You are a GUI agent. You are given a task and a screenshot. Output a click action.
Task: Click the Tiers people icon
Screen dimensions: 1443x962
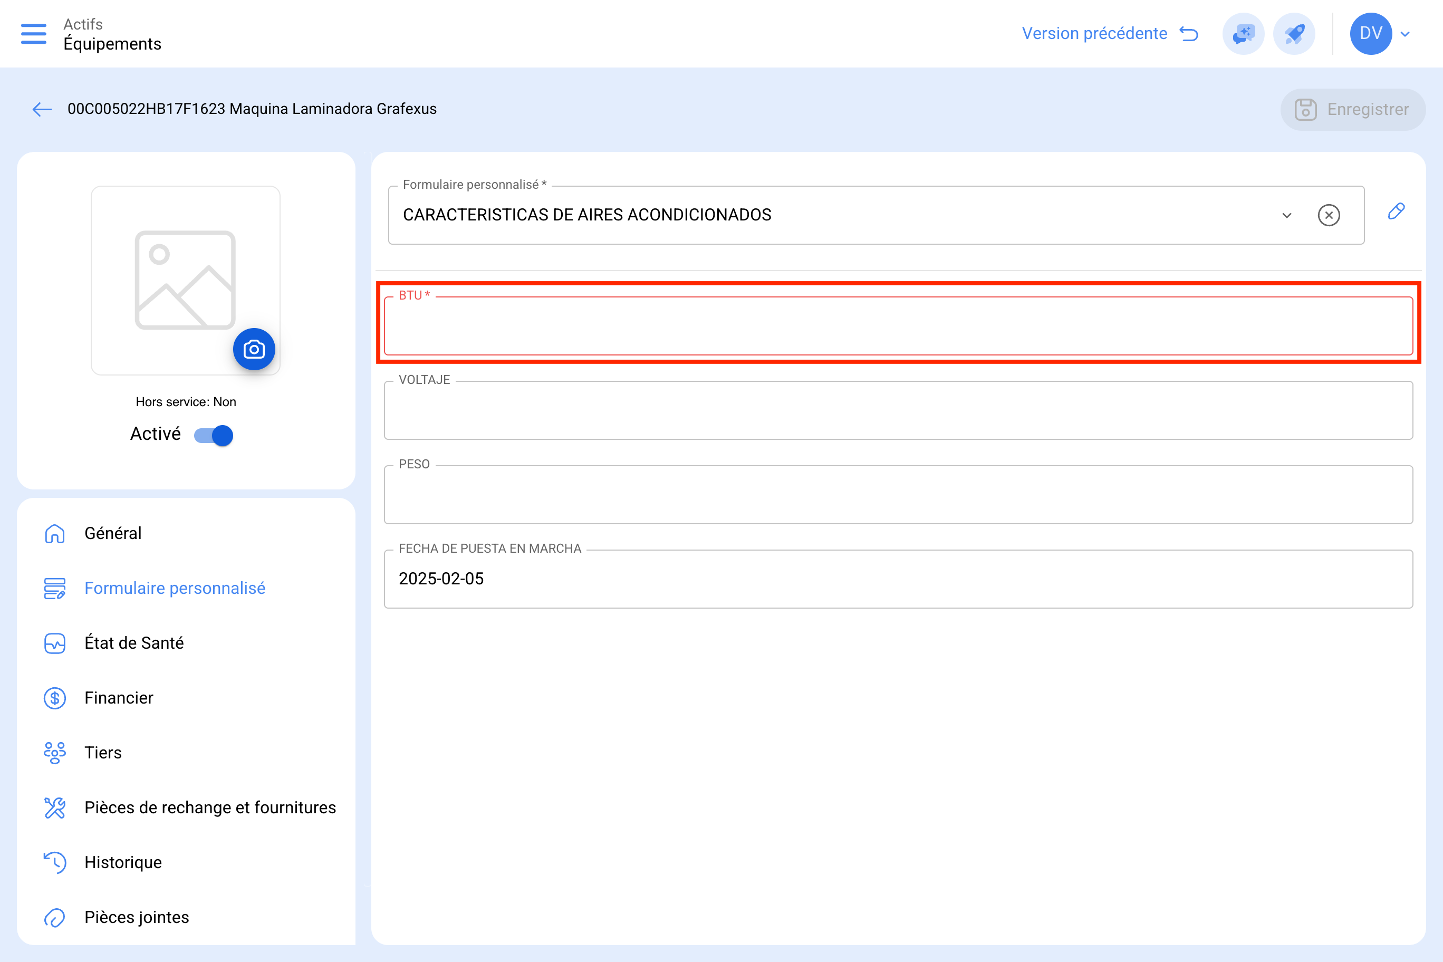tap(55, 753)
